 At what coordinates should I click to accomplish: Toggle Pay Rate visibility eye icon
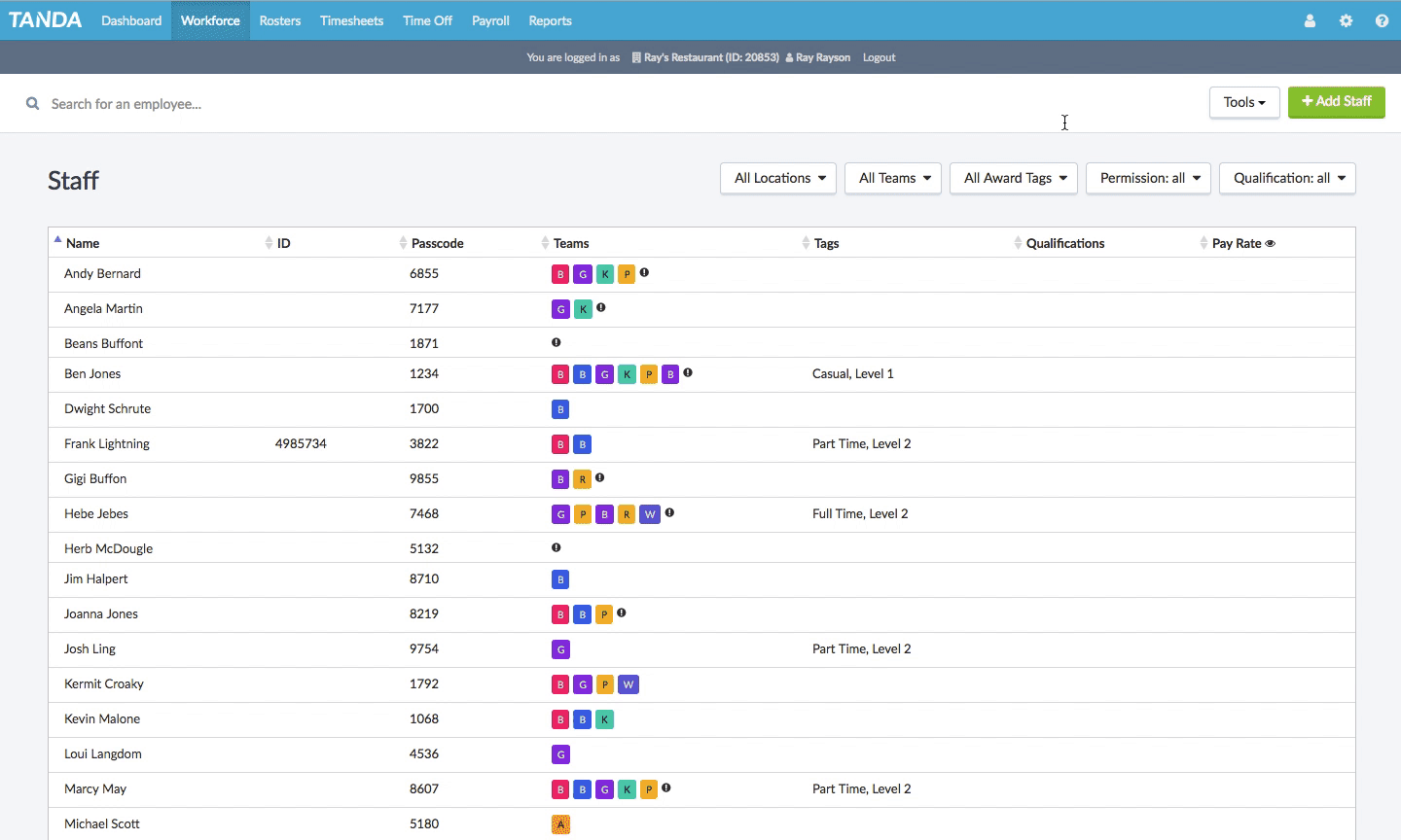[1270, 243]
